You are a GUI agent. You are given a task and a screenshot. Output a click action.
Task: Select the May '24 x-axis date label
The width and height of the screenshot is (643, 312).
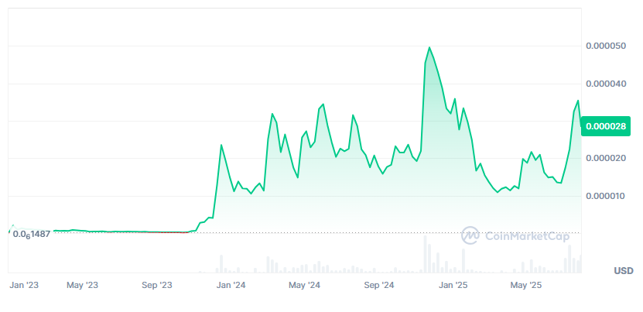(x=304, y=286)
